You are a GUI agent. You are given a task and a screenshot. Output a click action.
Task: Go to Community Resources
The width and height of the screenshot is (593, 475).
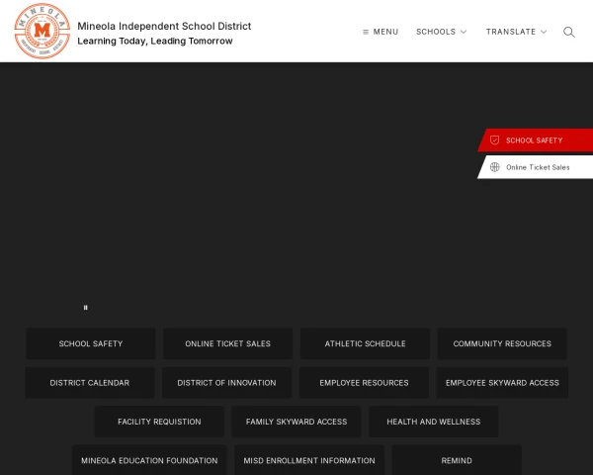tap(502, 343)
